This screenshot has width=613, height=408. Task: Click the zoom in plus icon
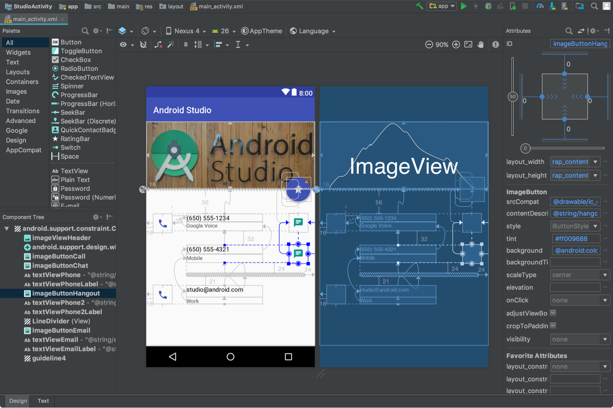pos(456,44)
